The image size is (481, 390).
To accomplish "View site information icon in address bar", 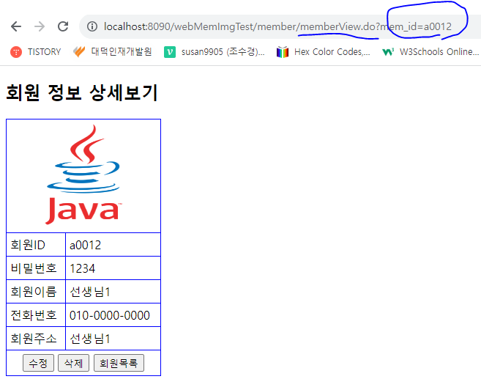I will [x=92, y=26].
